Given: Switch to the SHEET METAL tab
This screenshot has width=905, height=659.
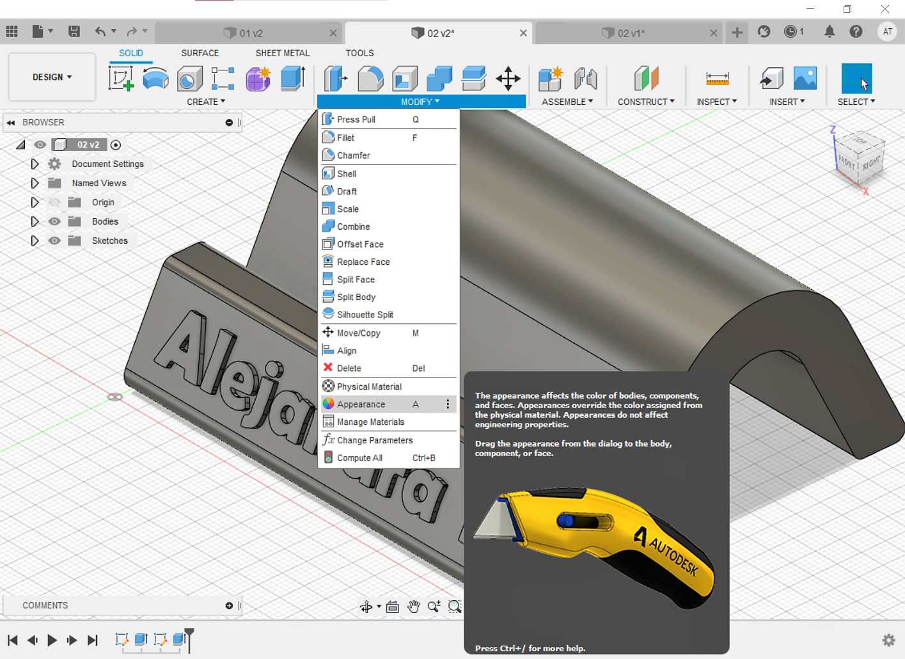Looking at the screenshot, I should [283, 53].
